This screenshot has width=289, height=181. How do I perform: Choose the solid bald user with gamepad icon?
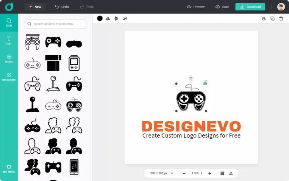[x=74, y=146]
